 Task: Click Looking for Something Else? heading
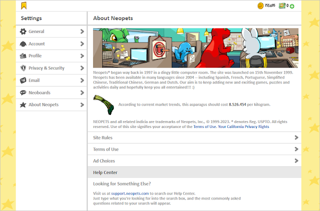pyautogui.click(x=122, y=184)
